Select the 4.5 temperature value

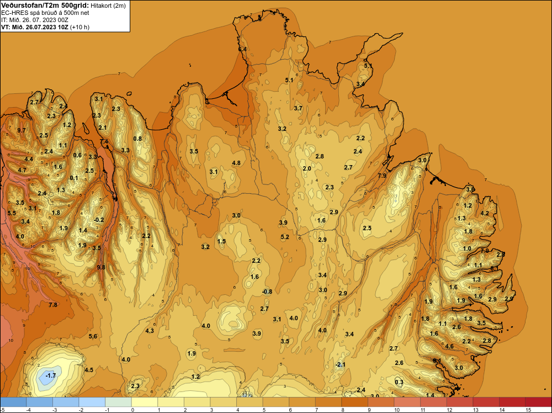click(89, 370)
